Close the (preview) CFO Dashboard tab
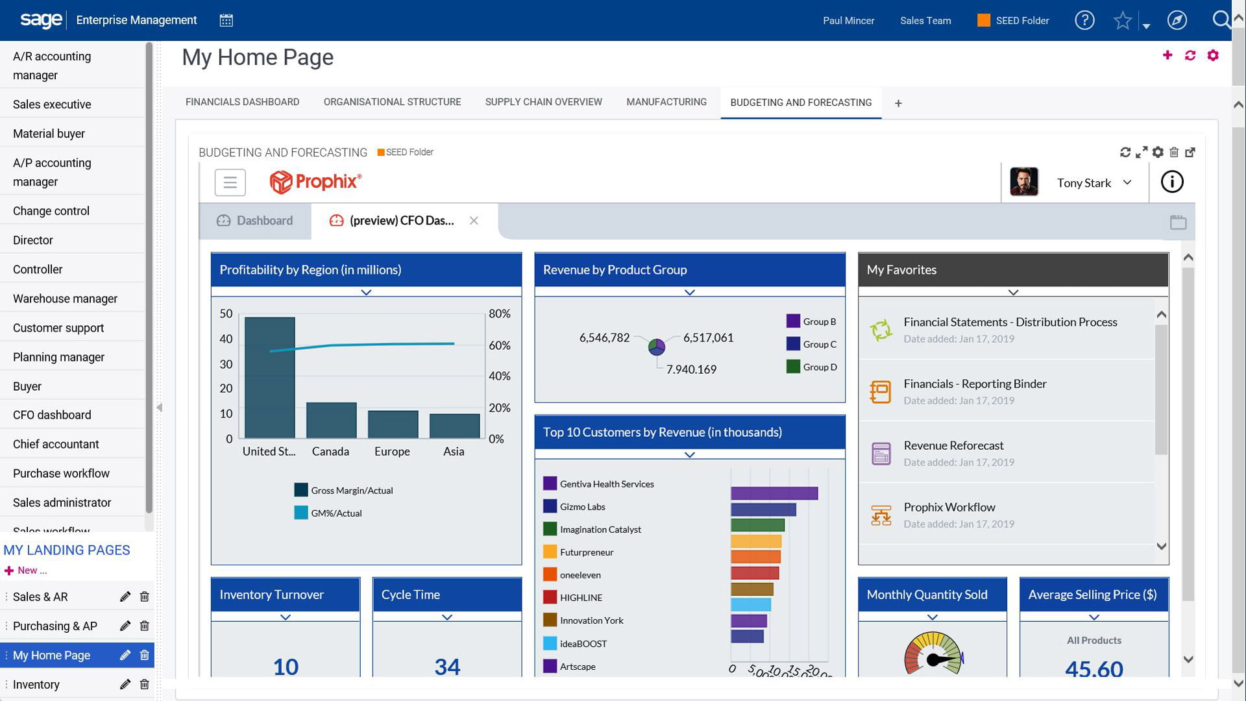This screenshot has width=1246, height=701. click(474, 221)
